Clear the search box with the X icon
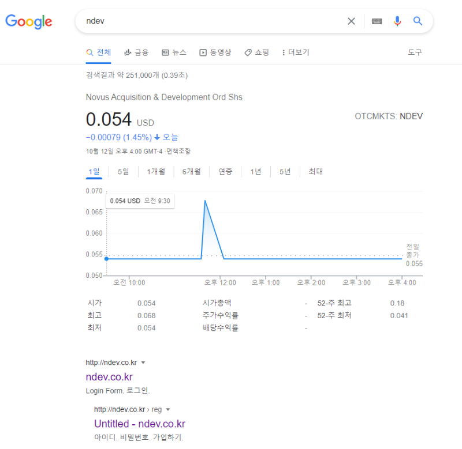The width and height of the screenshot is (462, 449). pos(351,21)
